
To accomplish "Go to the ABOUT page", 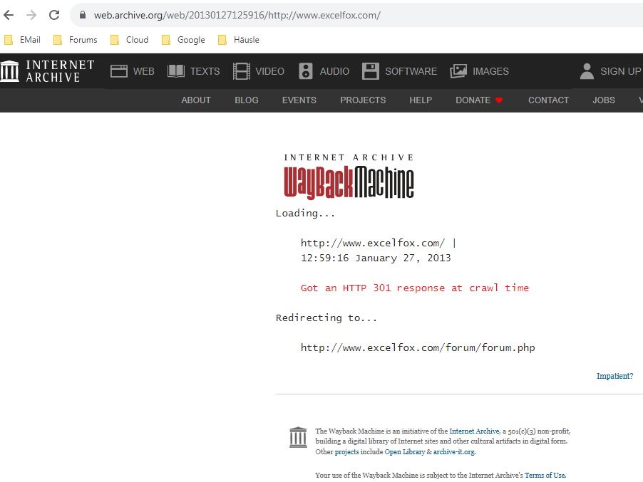I will [x=196, y=100].
